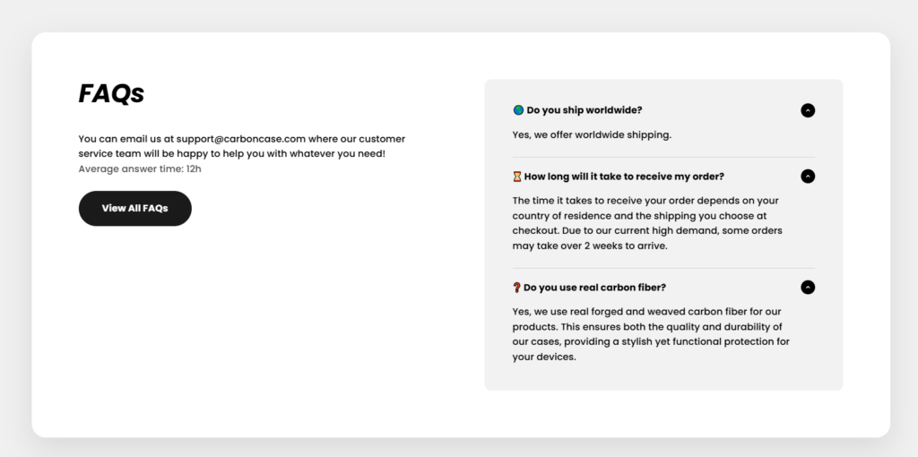918x457 pixels.
Task: Click the support@carboncase.com email address
Action: coord(241,139)
